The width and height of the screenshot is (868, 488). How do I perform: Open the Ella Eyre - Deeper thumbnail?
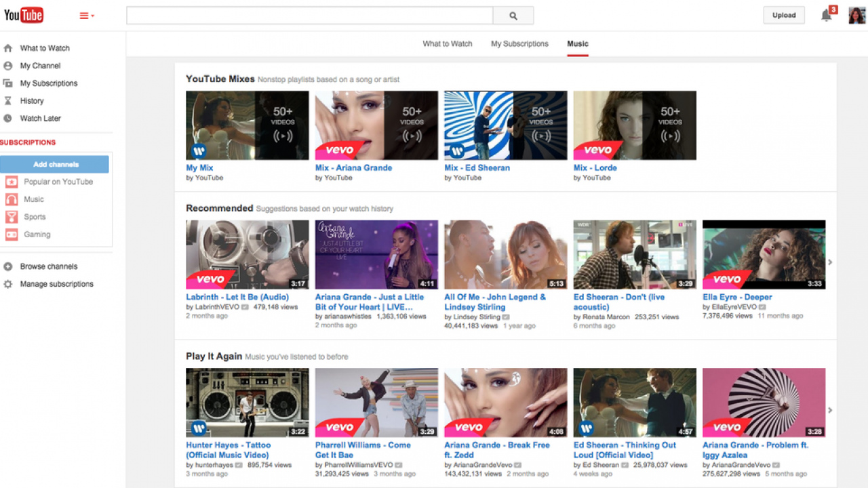[764, 255]
